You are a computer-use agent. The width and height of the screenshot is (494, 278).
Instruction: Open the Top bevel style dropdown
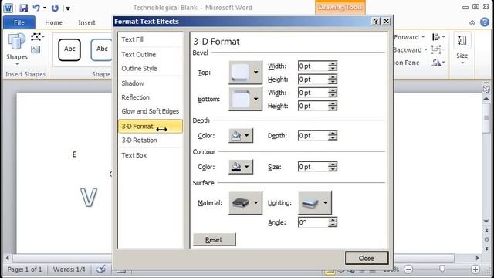(245, 72)
